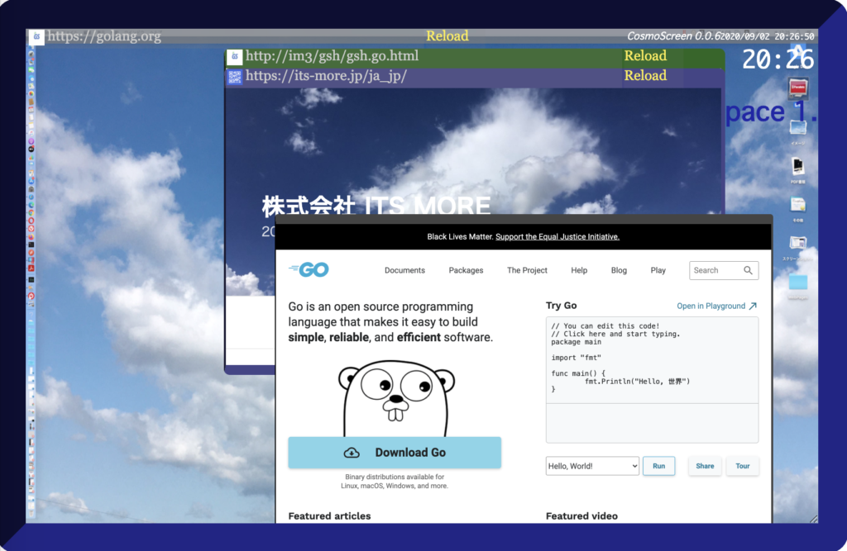847x551 pixels.
Task: Open the Packages menu item
Action: 466,270
